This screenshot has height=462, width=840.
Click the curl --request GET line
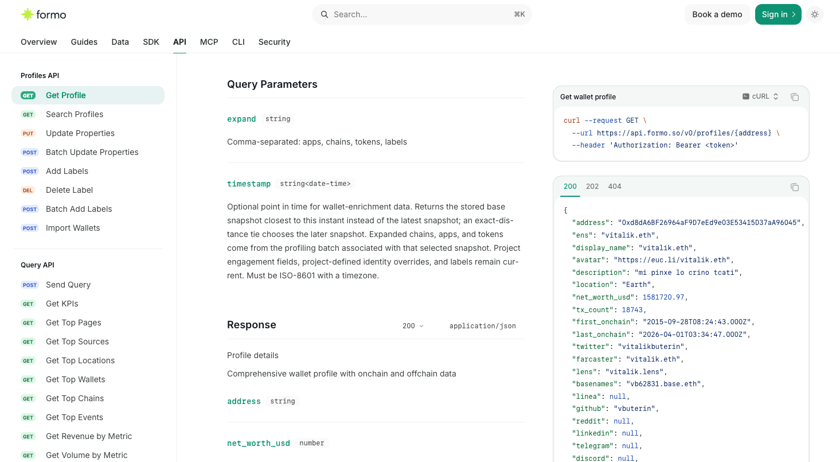tap(605, 121)
